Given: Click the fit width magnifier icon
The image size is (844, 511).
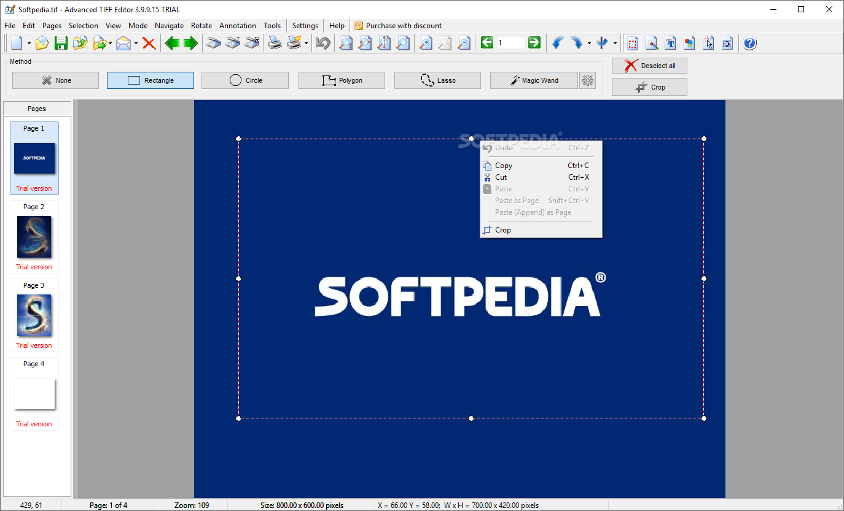Looking at the screenshot, I should pos(365,43).
